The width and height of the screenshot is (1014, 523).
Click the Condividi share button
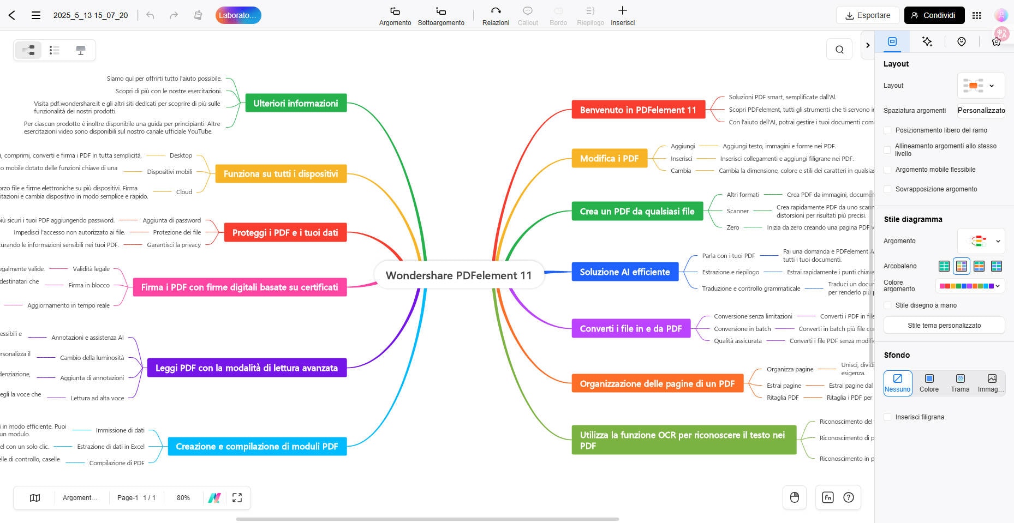pyautogui.click(x=934, y=15)
